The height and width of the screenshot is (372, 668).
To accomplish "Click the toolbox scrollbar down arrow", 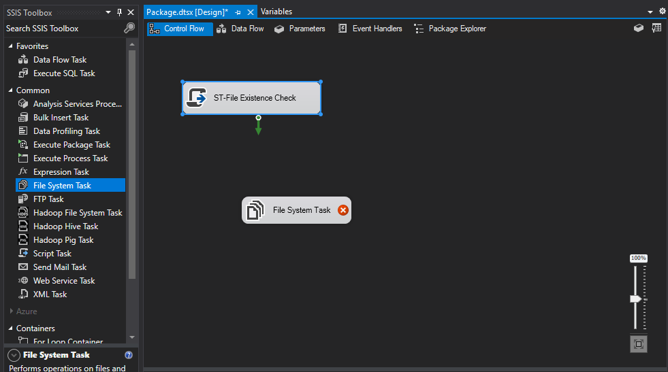I will (132, 337).
